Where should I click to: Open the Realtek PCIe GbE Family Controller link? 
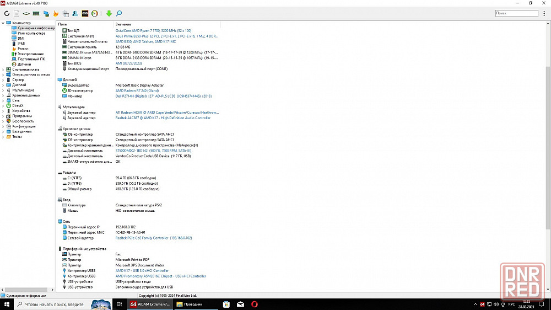[154, 238]
